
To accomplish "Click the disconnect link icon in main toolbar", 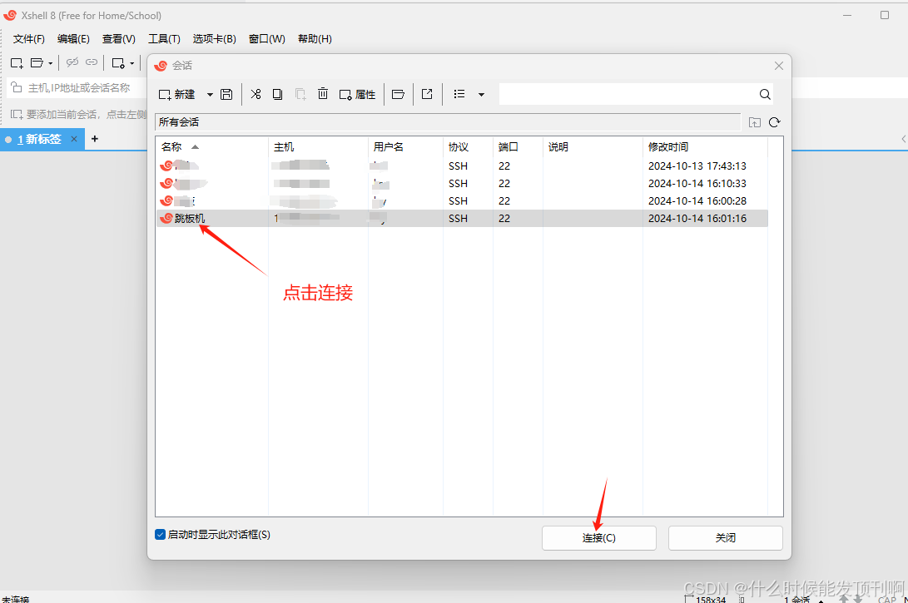I will coord(72,62).
